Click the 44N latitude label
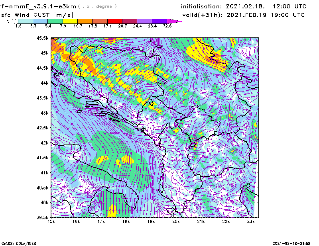The height and width of the screenshot is (246, 319). click(x=45, y=83)
